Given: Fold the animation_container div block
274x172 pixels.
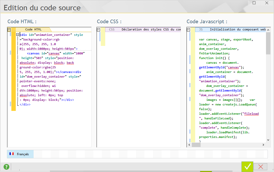Looking at the screenshot, I should pos(18,35).
